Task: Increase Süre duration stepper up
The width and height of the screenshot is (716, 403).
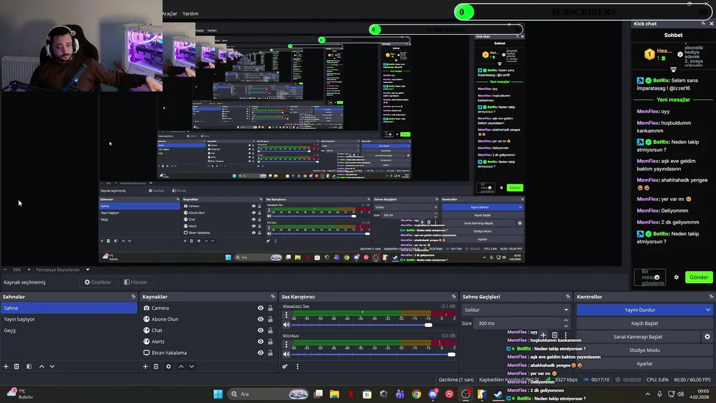Action: click(x=566, y=320)
